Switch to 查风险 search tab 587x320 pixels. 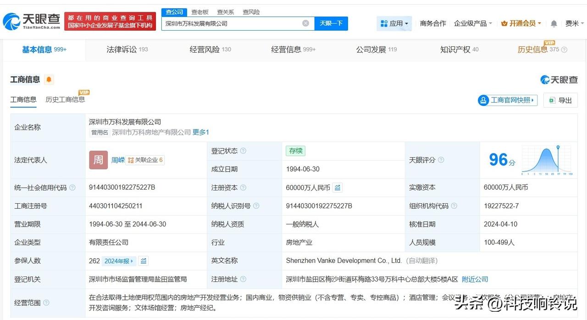tap(251, 12)
